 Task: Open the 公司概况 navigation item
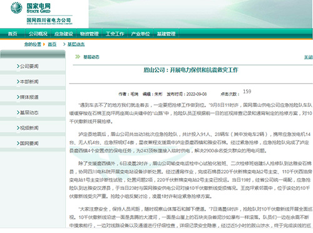pyautogui.click(x=38, y=34)
